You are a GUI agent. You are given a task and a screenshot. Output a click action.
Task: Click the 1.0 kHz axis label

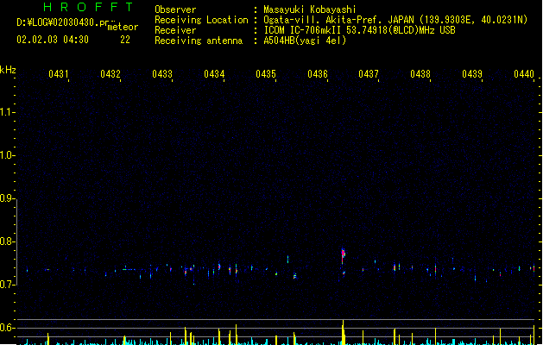pos(6,155)
